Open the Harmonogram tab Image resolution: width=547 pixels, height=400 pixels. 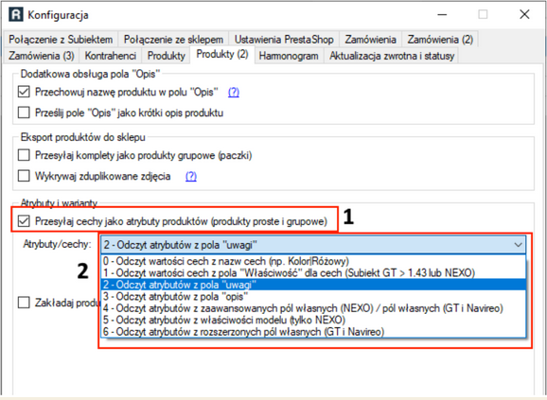[x=289, y=56]
